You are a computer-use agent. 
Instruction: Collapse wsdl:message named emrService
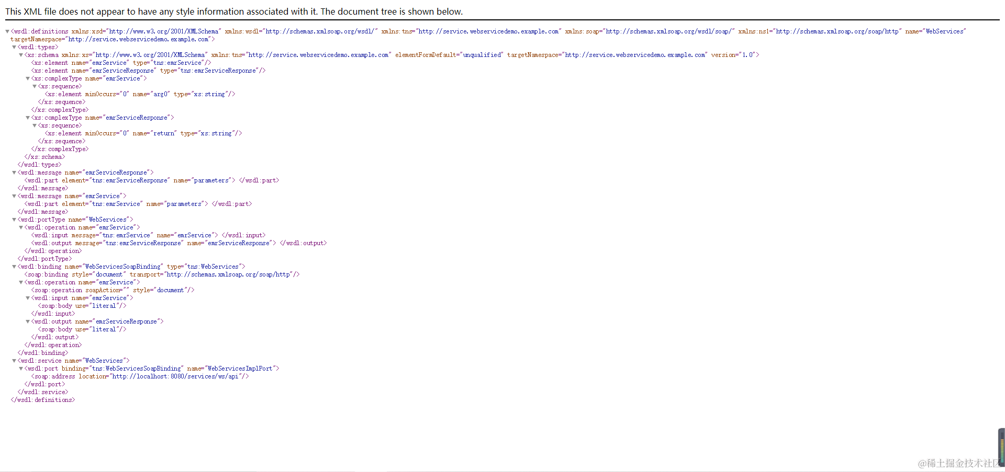pyautogui.click(x=14, y=196)
